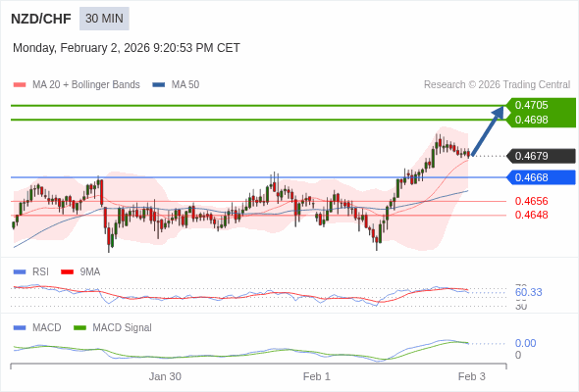Click the Research © 2026 Trading Central credit

(x=497, y=85)
